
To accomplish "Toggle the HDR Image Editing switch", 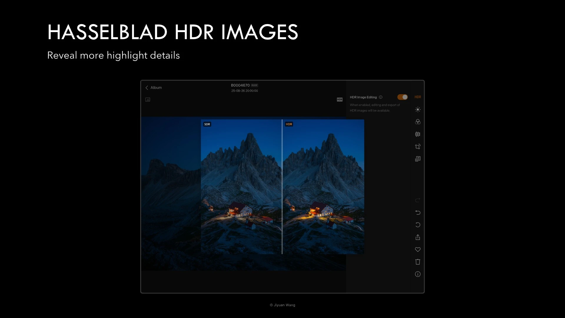I will 402,97.
